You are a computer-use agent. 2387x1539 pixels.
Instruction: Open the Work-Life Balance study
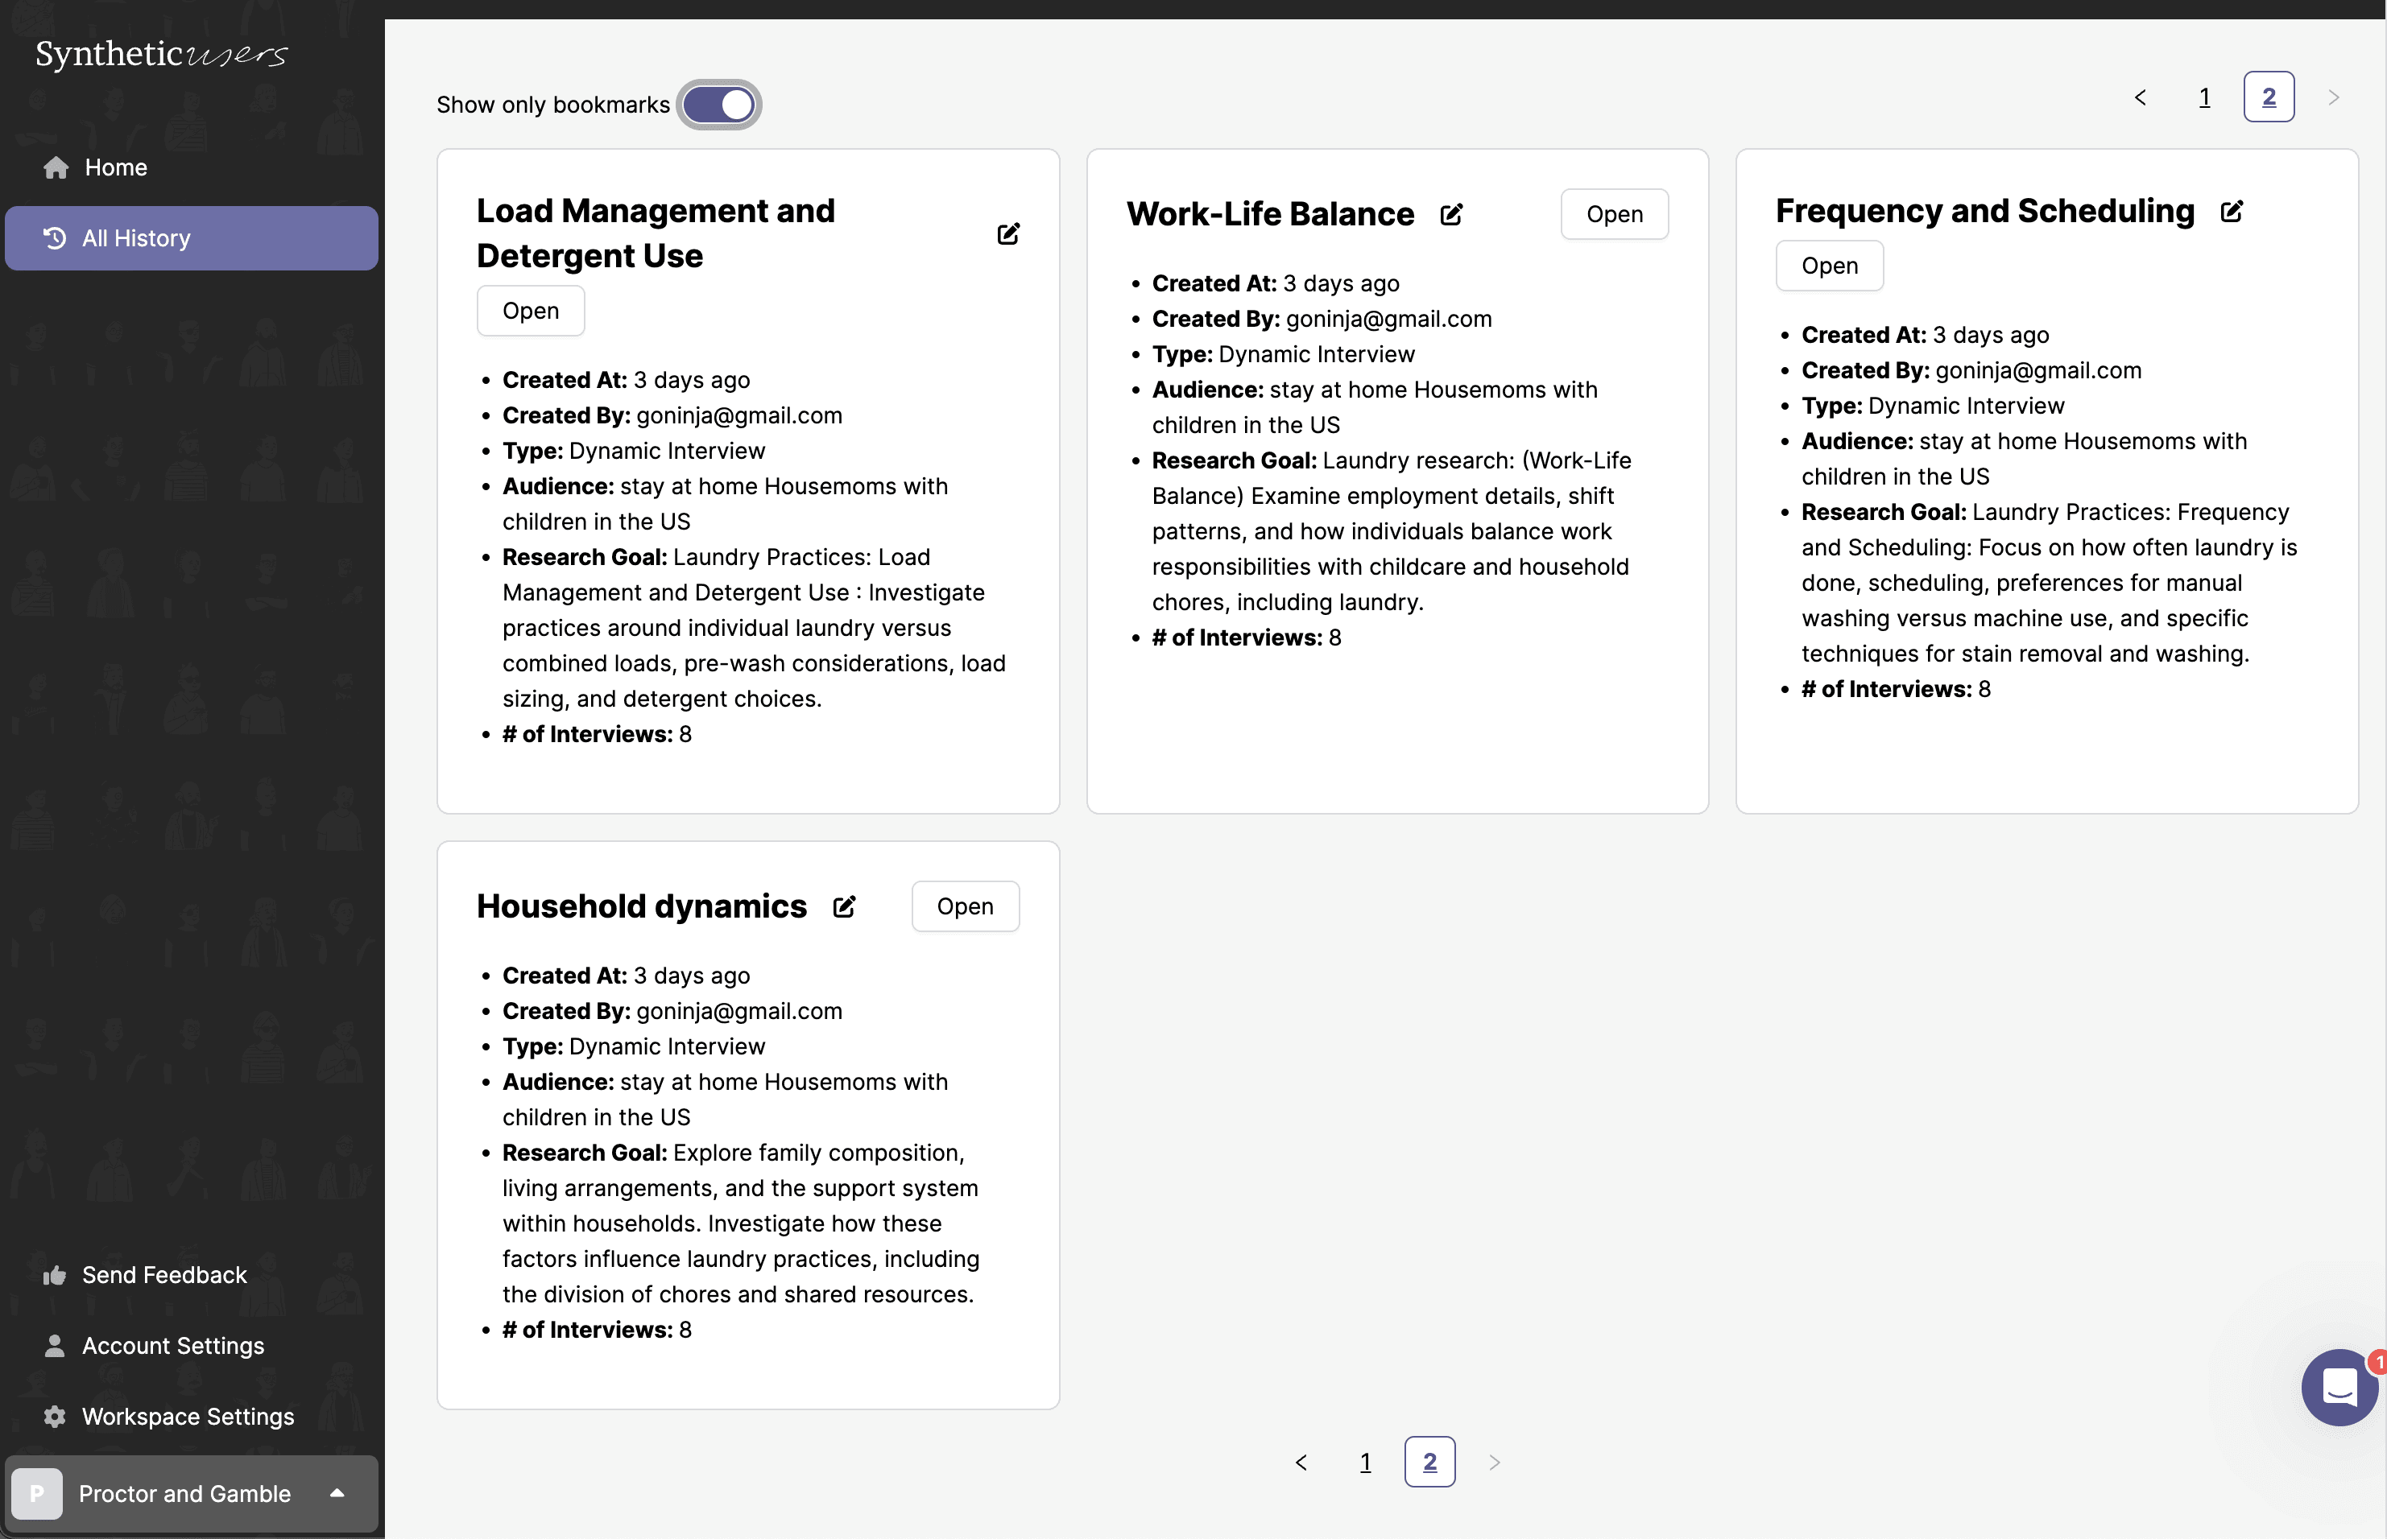(x=1613, y=214)
